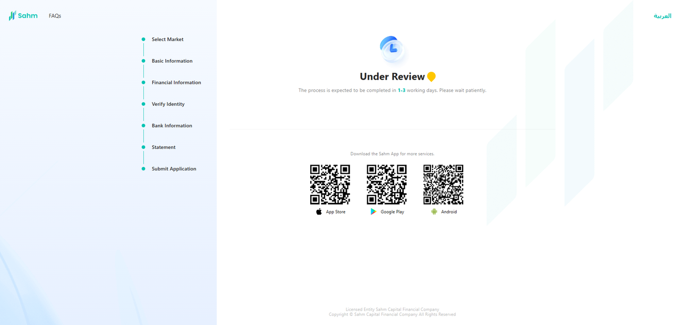Click the Sahm logo icon

tap(12, 16)
